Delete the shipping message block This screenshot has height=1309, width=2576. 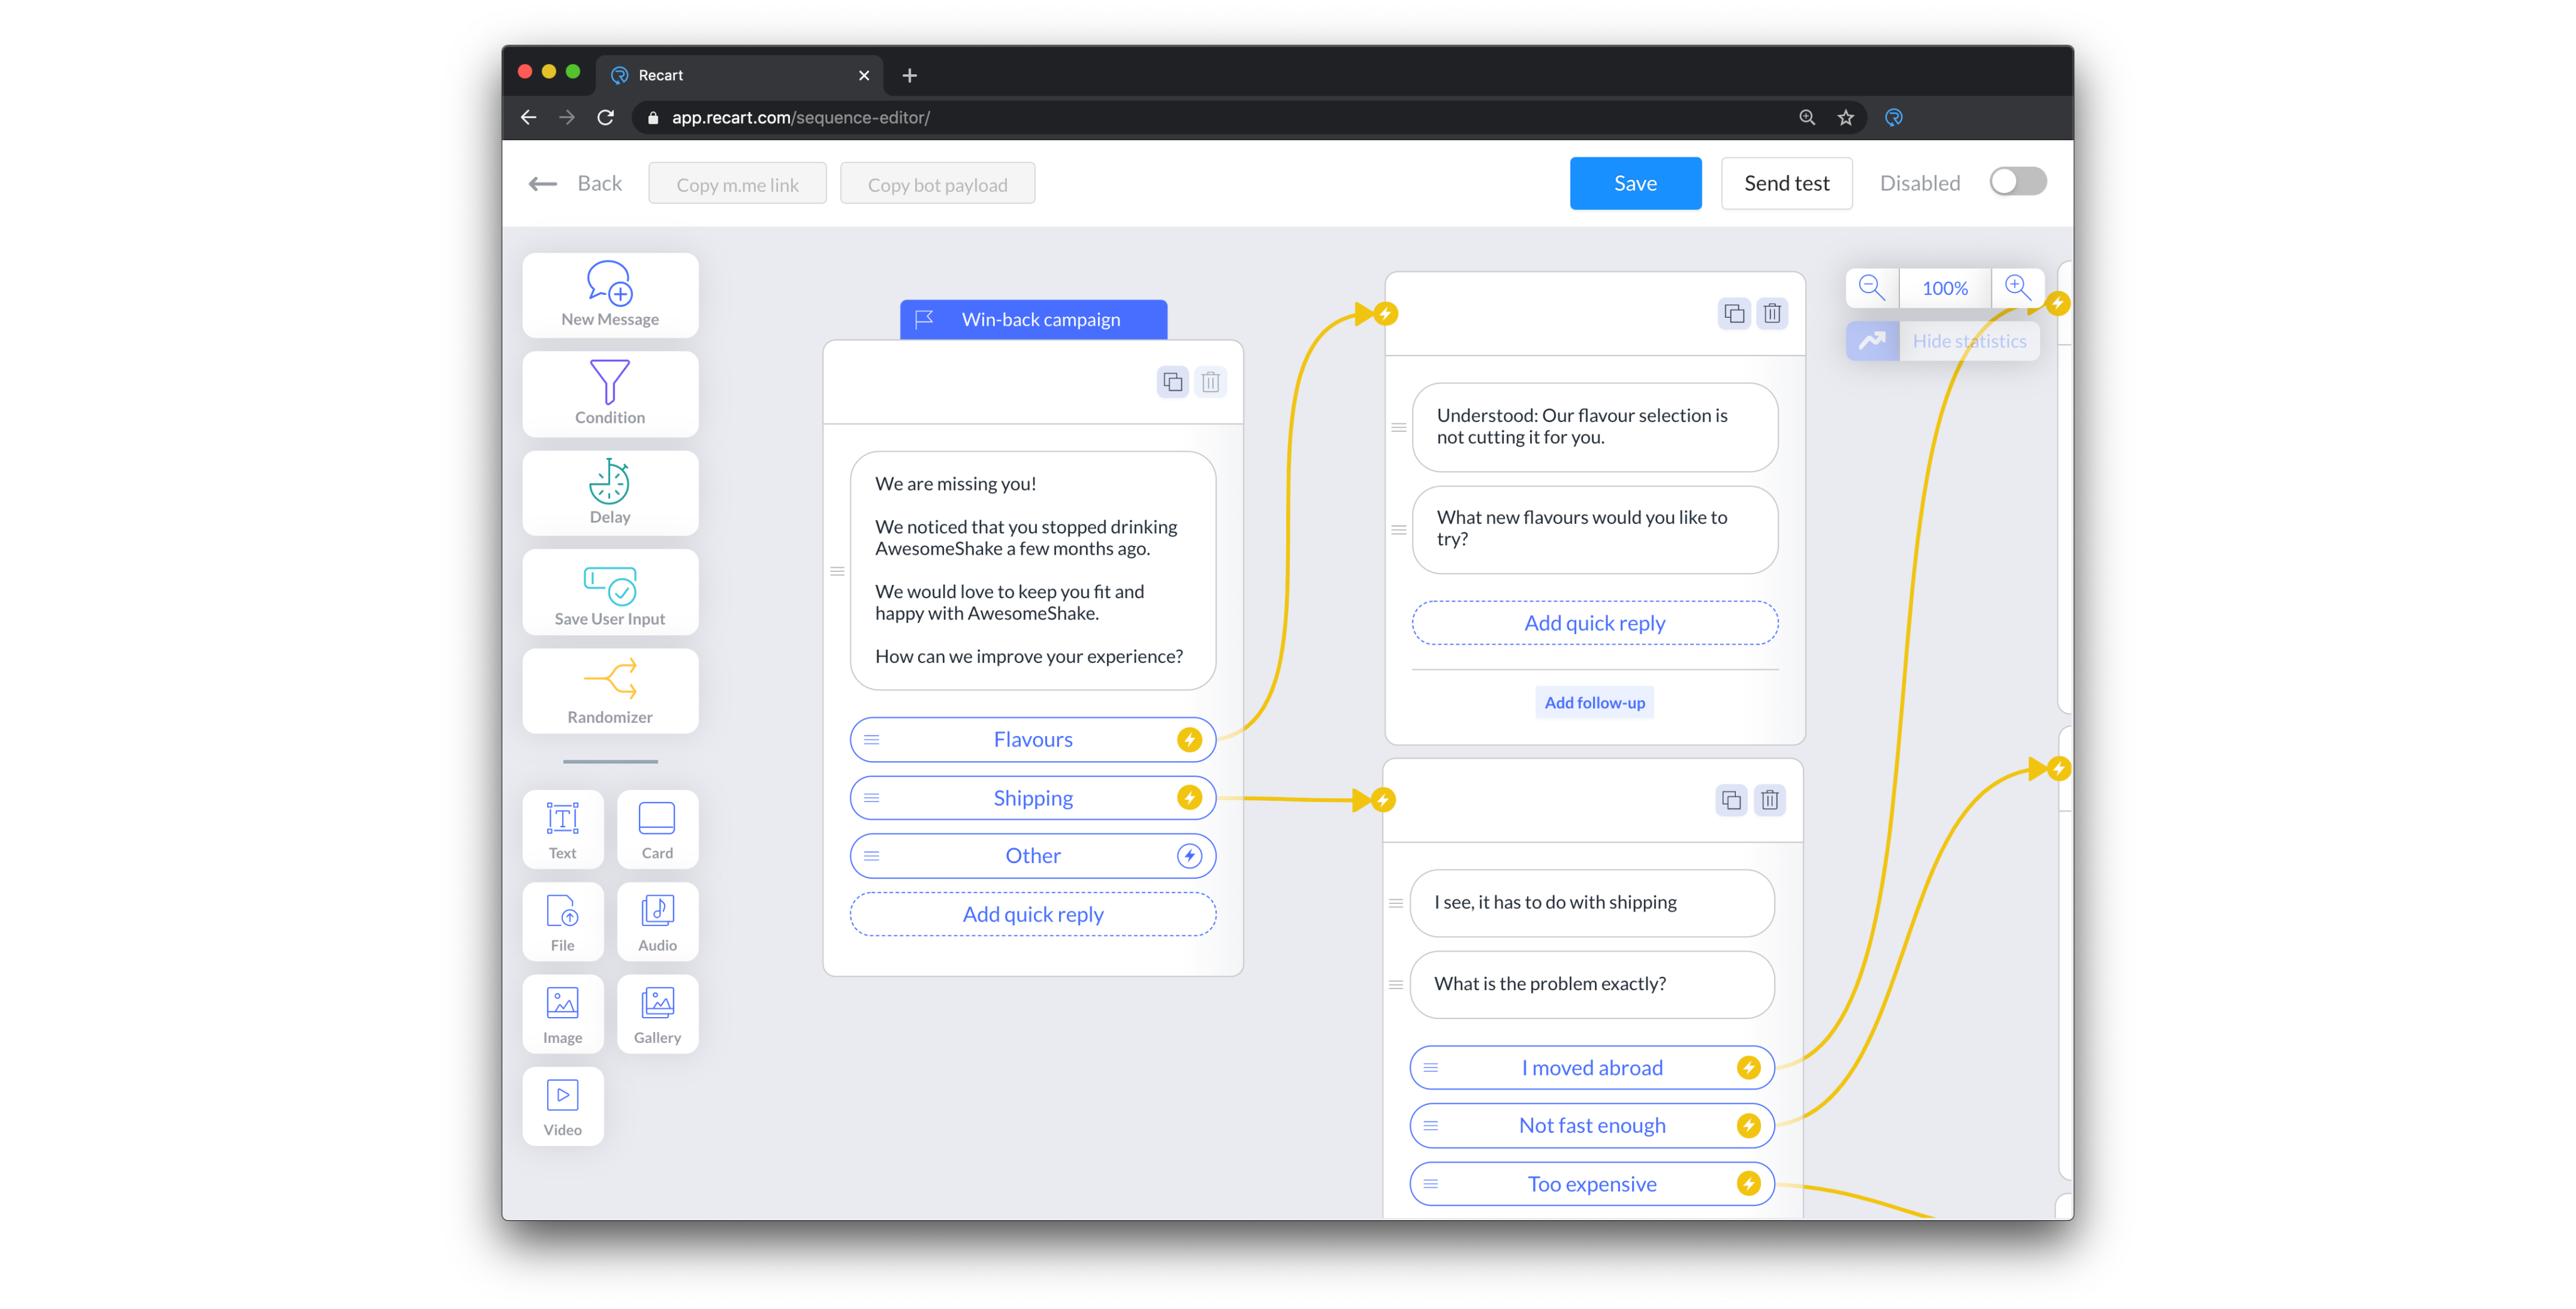tap(1770, 800)
